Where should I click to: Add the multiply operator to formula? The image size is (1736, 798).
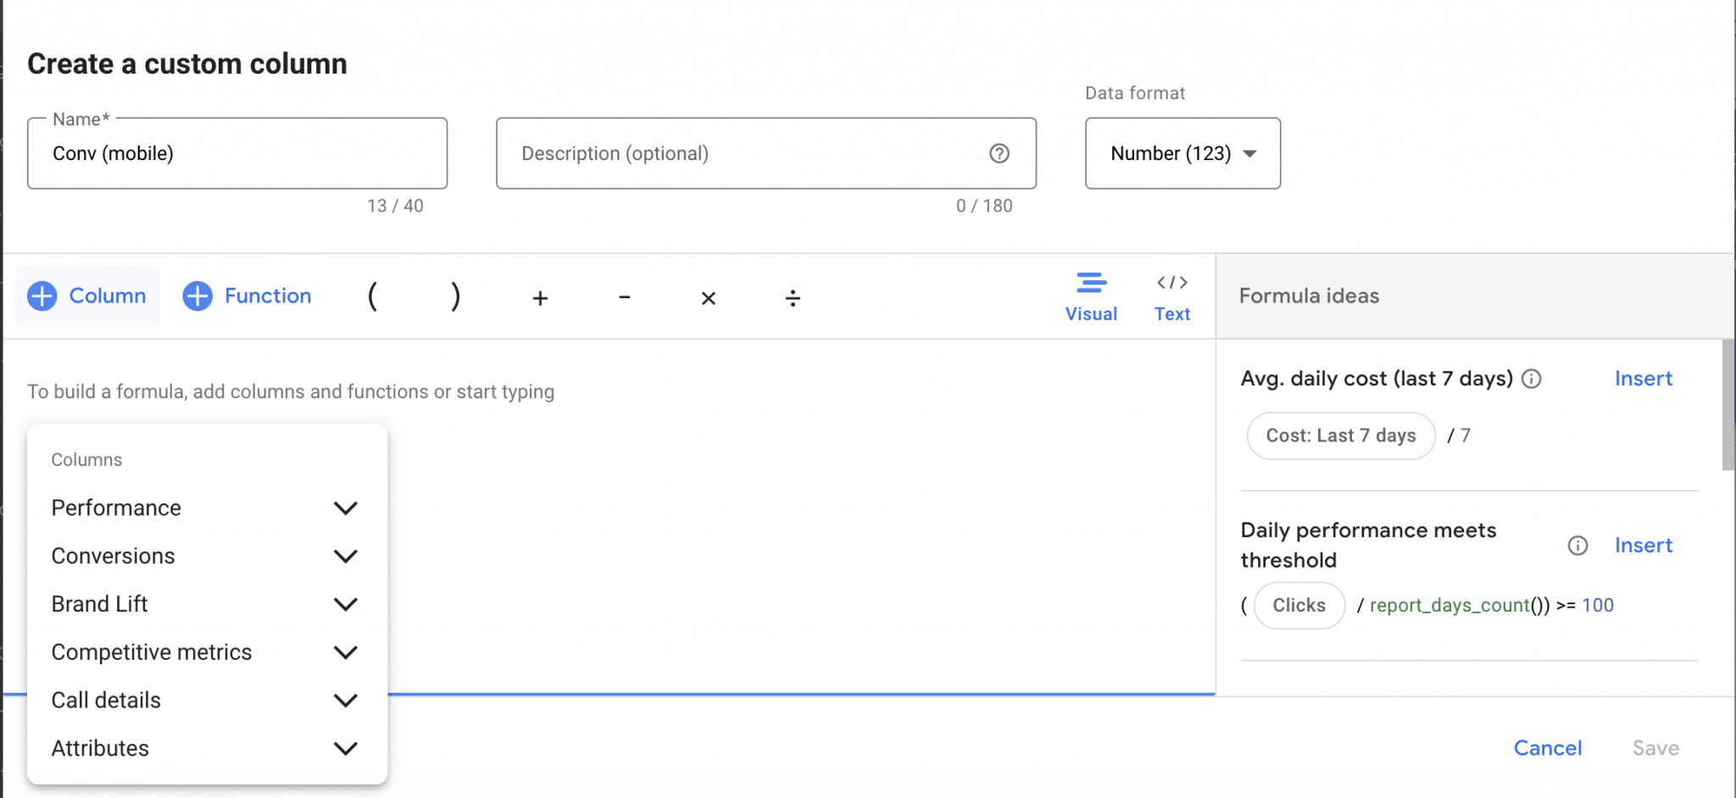point(709,298)
